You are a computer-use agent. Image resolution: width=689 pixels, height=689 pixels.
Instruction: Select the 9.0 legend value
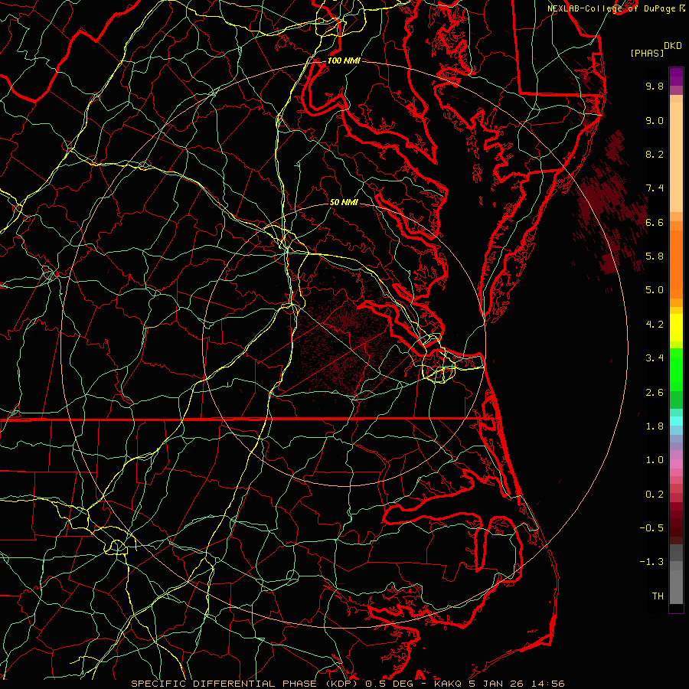tap(655, 120)
